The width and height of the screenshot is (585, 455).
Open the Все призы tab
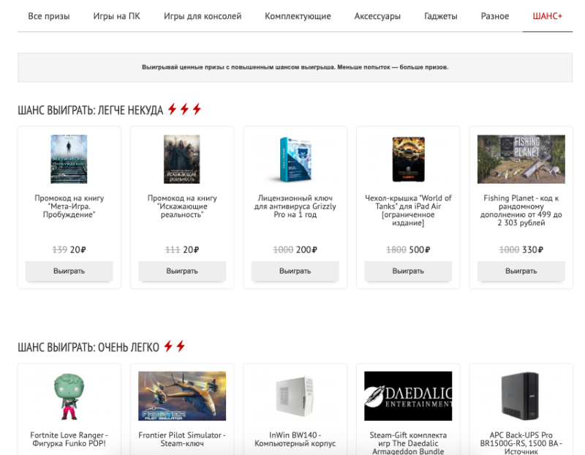tap(49, 16)
